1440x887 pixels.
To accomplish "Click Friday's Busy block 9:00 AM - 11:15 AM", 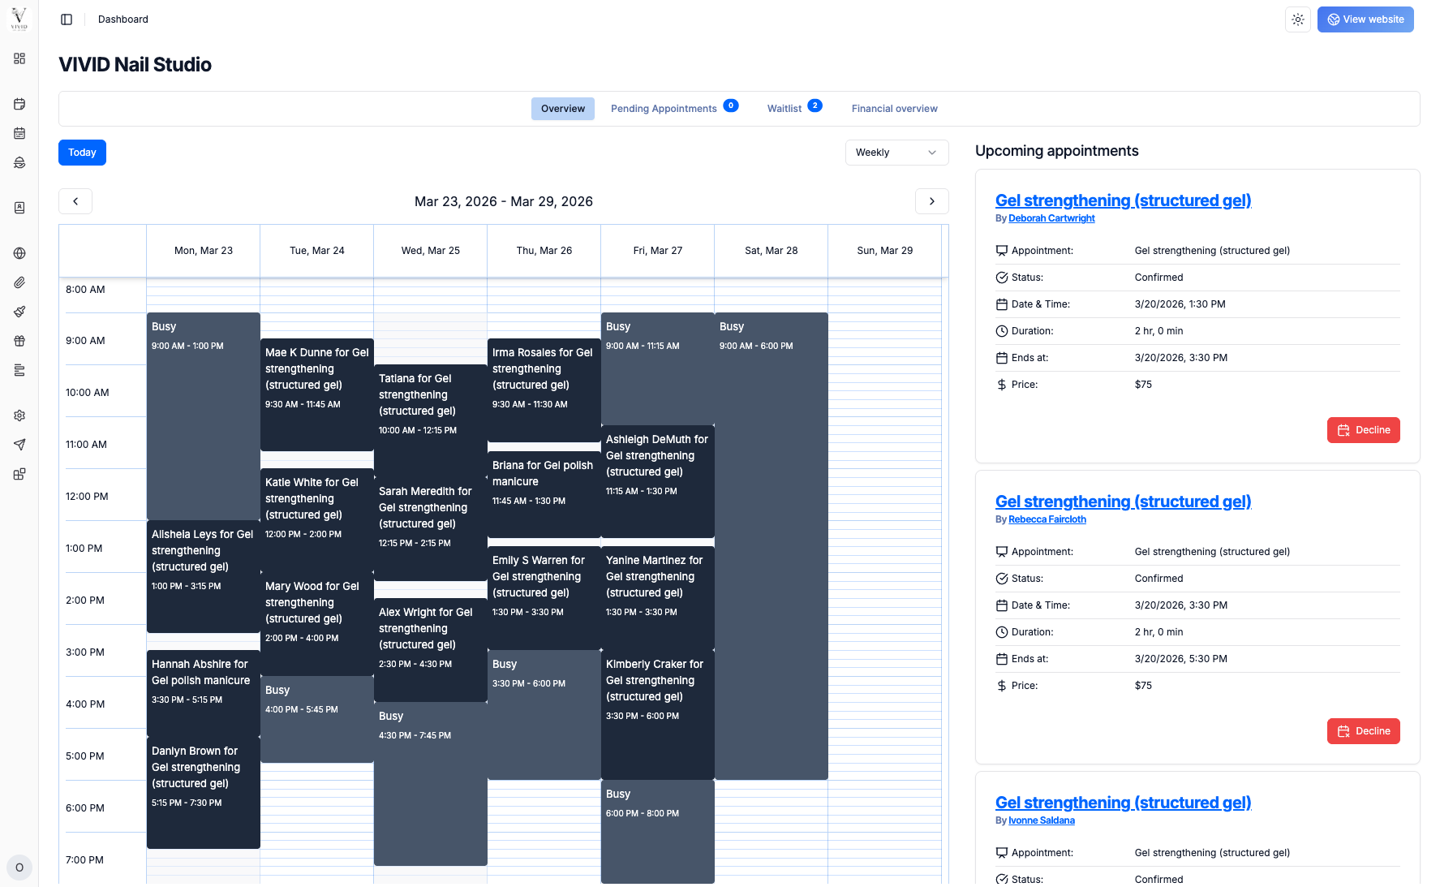I will [658, 369].
